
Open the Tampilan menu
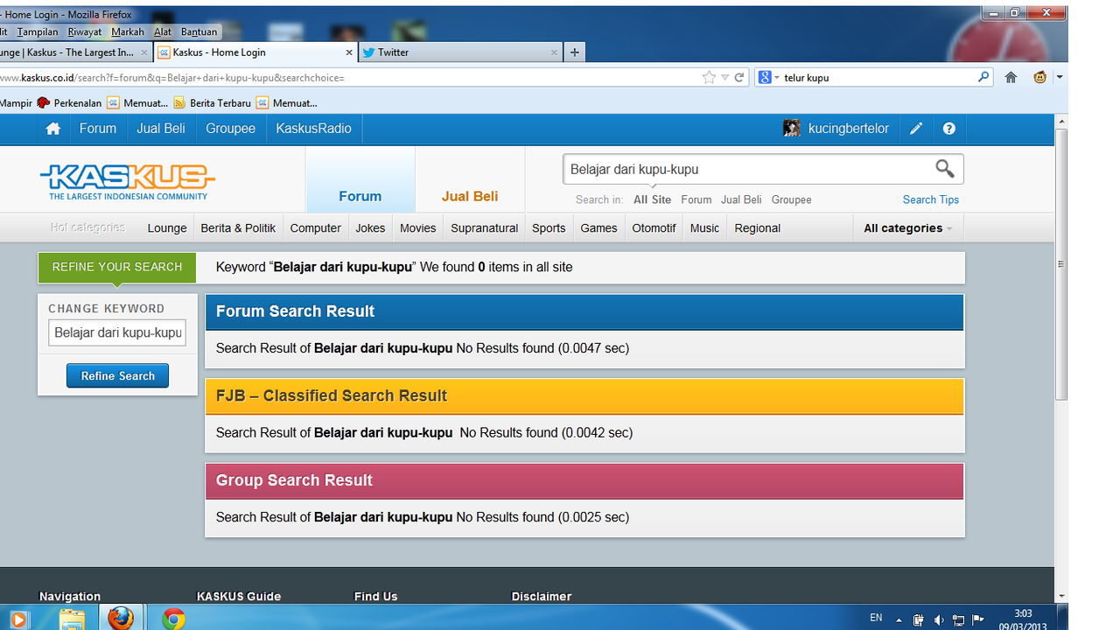(x=38, y=31)
